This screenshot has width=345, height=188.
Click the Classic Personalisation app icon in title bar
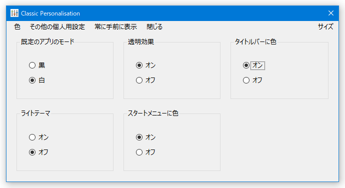pyautogui.click(x=14, y=13)
